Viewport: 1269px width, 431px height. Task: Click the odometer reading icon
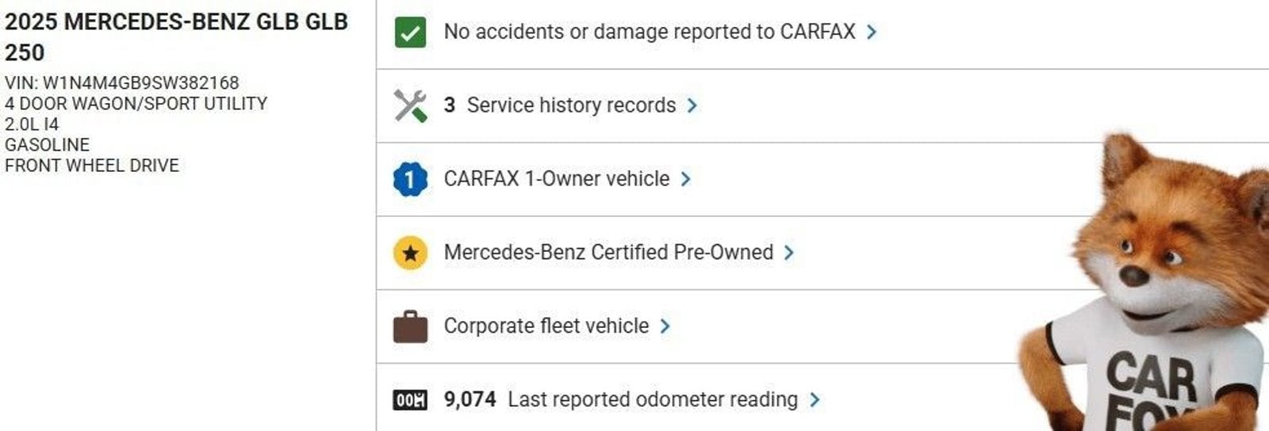(410, 400)
